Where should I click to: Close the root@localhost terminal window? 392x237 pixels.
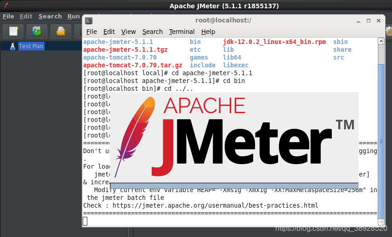[379, 21]
